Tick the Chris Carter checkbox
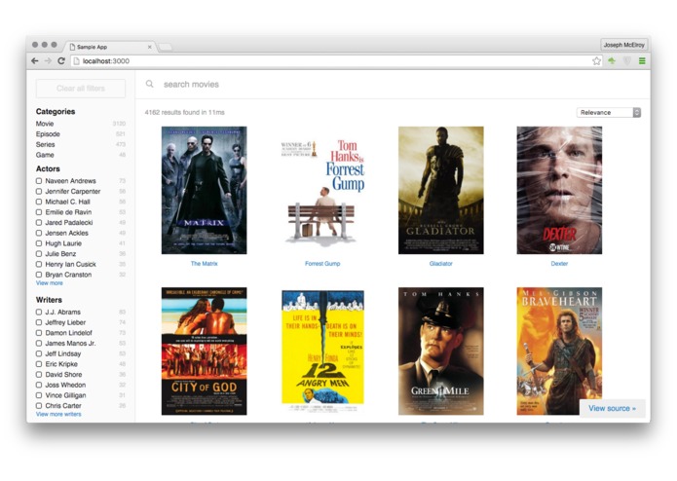 [x=39, y=405]
